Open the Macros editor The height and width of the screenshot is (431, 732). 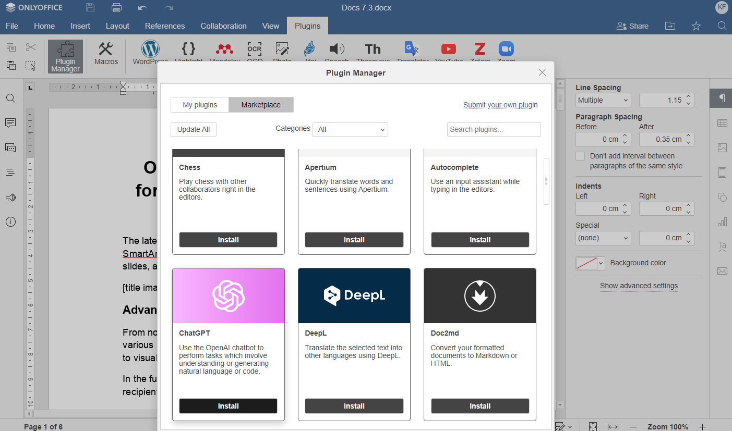coord(106,55)
